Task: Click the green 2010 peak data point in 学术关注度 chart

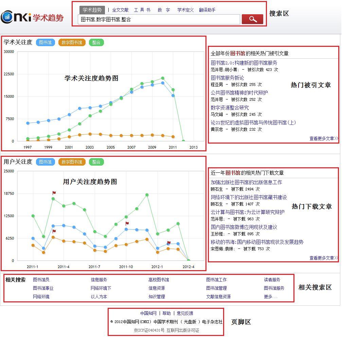Action: click(x=163, y=78)
